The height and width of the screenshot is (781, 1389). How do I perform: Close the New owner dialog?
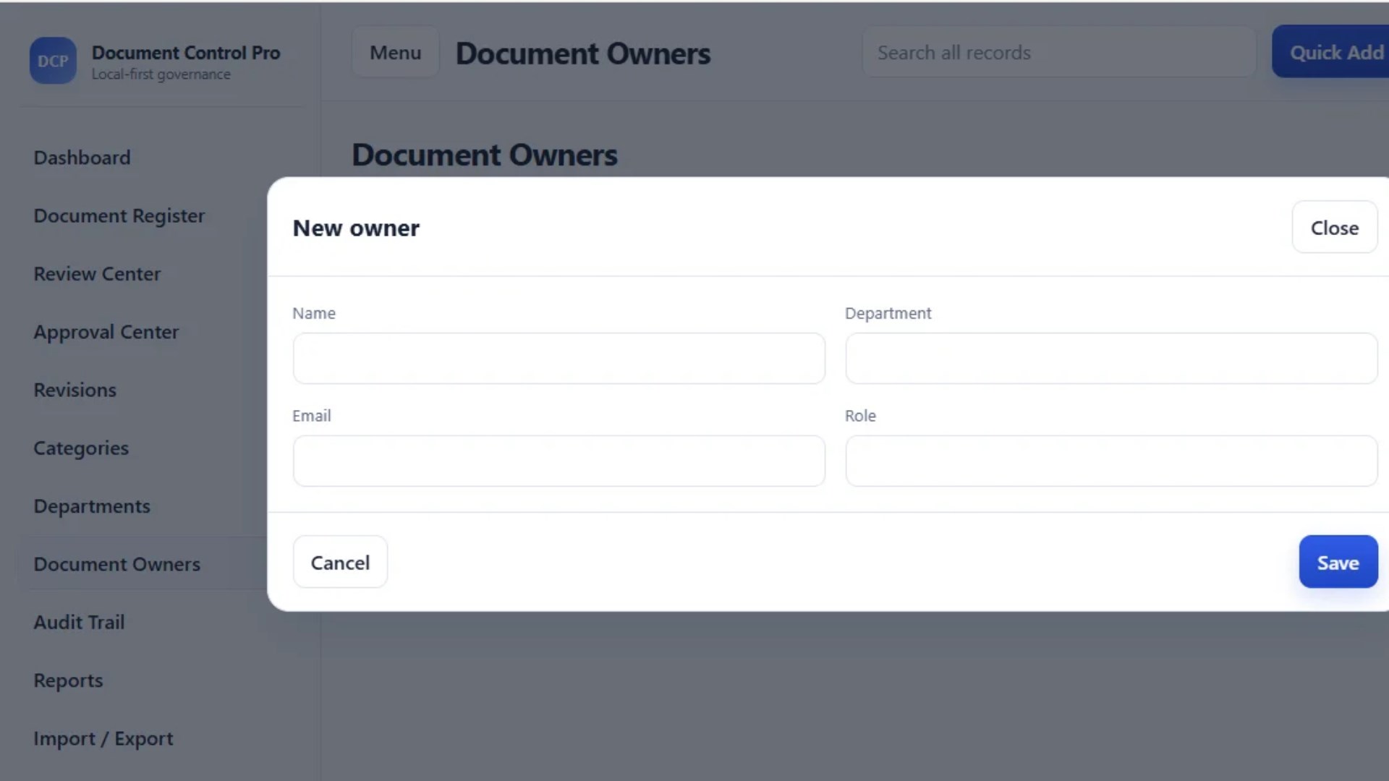[x=1335, y=228]
